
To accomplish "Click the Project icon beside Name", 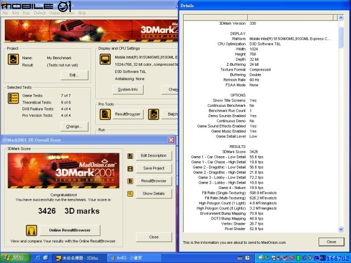I will (13, 59).
